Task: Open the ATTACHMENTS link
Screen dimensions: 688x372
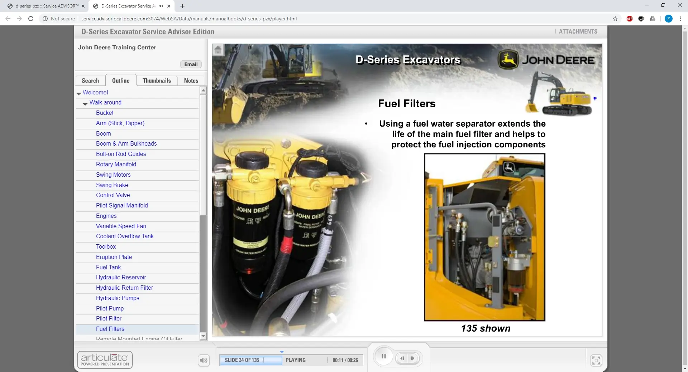Action: [578, 31]
